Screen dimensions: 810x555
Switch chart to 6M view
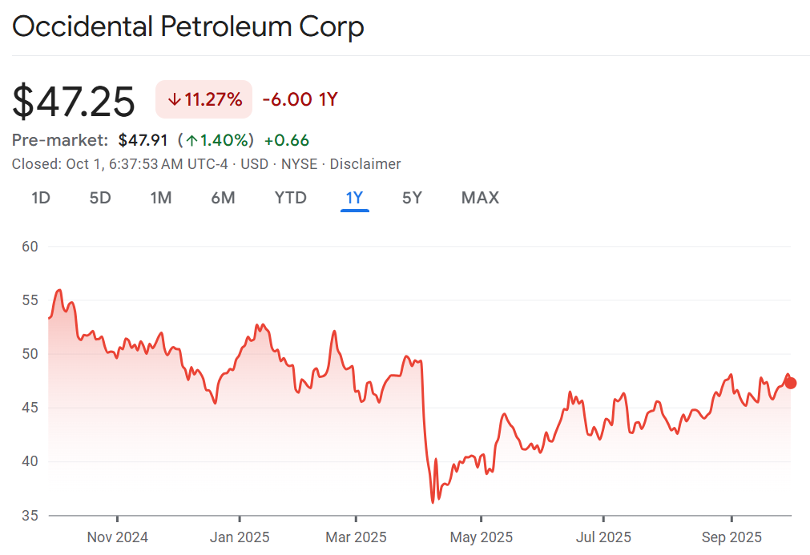tap(223, 198)
